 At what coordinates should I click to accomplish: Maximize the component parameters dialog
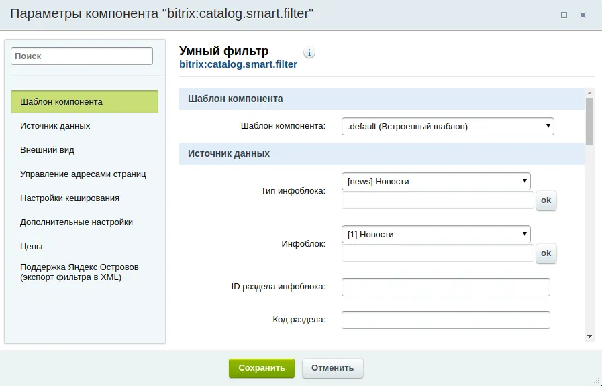(x=564, y=15)
